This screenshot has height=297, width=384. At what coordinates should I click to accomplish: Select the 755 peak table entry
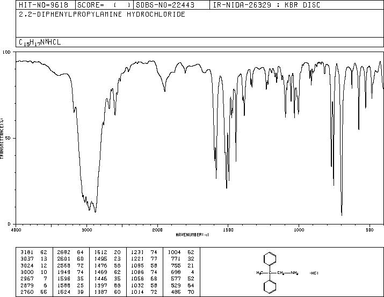pyautogui.click(x=183, y=265)
